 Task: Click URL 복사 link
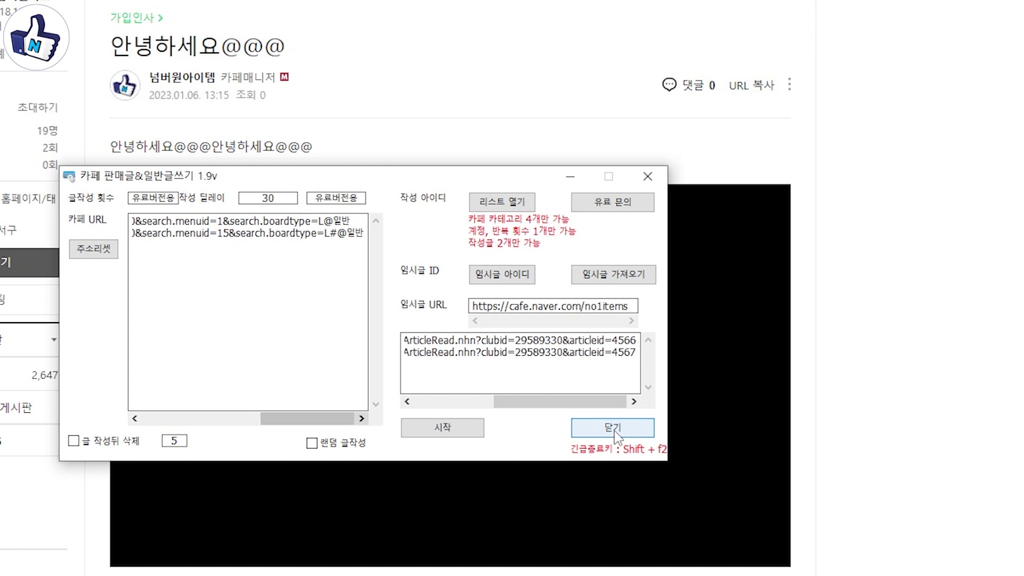pos(751,85)
